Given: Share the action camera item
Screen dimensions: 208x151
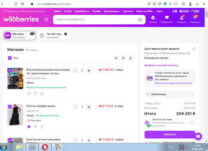Looking at the screenshot, I should click(x=42, y=94).
